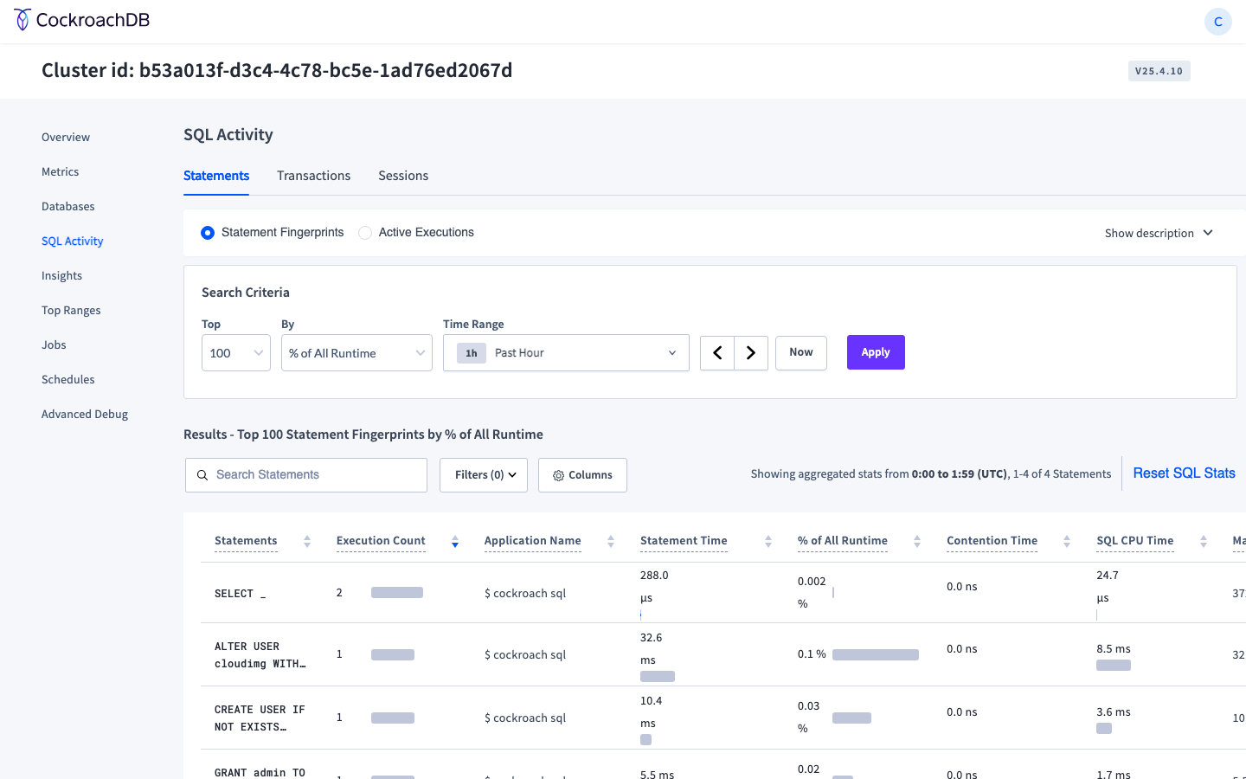The width and height of the screenshot is (1246, 779).
Task: Click the Contention Time column header
Action: pos(992,541)
